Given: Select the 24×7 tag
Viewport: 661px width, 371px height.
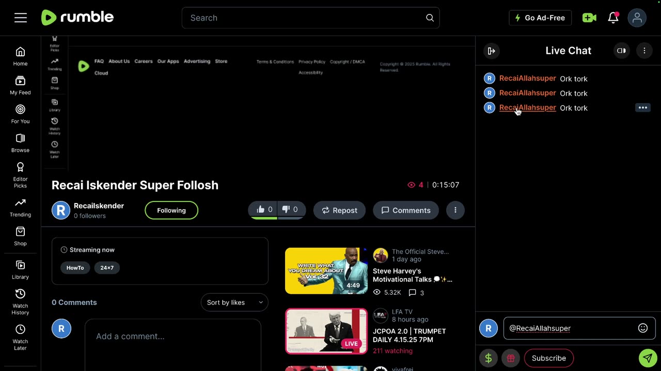Looking at the screenshot, I should [x=107, y=268].
